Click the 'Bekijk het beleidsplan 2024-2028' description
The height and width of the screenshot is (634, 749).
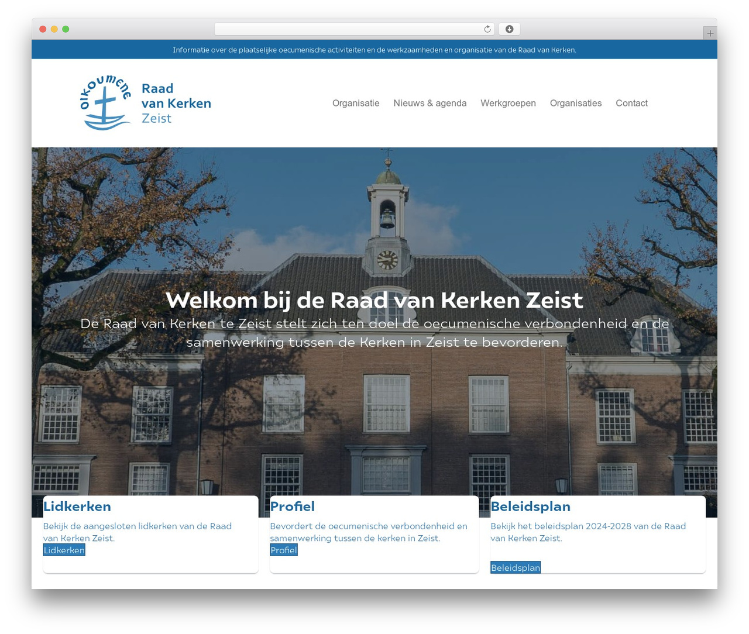588,532
